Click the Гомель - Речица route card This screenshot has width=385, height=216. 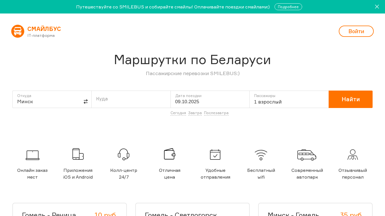(x=70, y=210)
